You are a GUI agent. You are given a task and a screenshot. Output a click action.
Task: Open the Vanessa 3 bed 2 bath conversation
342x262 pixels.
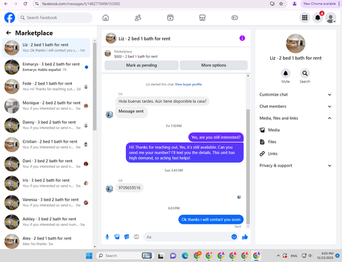pos(47,203)
